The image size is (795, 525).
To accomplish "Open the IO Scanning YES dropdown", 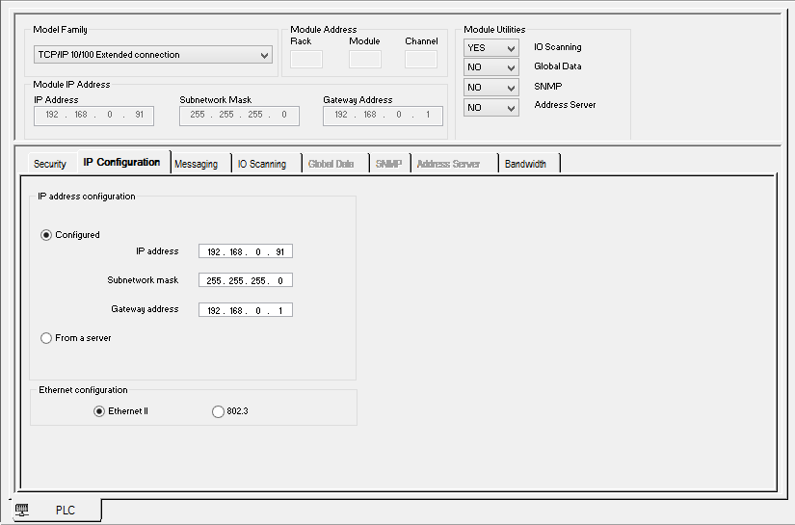I will pyautogui.click(x=490, y=47).
